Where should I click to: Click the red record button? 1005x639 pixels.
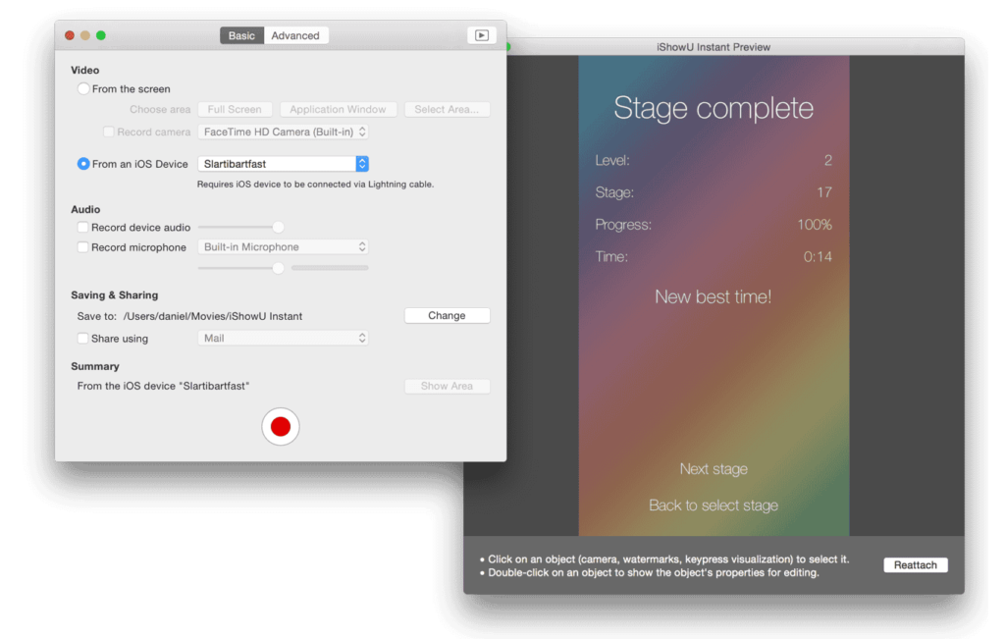point(281,426)
